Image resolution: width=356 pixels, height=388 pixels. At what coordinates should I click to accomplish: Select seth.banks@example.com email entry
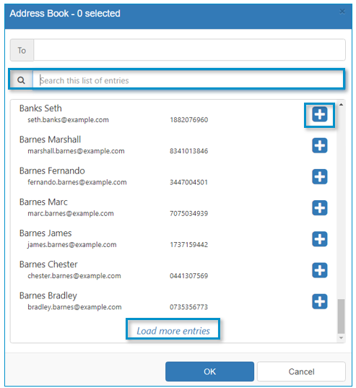[68, 120]
